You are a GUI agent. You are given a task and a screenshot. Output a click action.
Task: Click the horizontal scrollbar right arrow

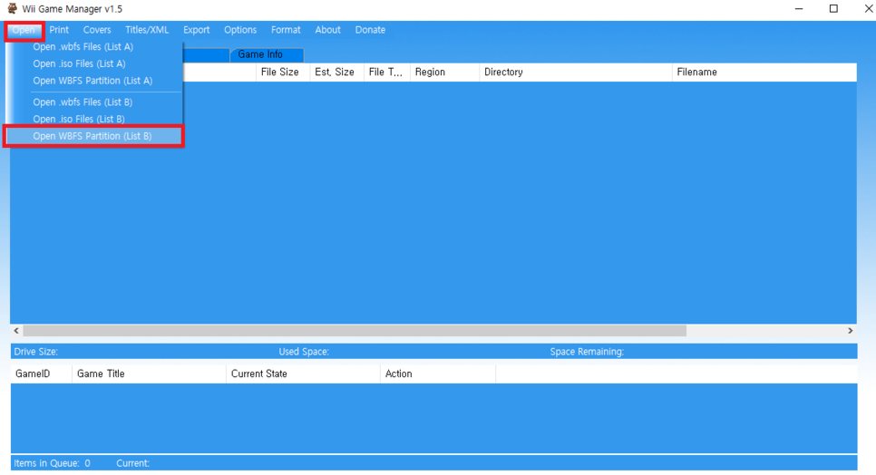[x=851, y=331]
